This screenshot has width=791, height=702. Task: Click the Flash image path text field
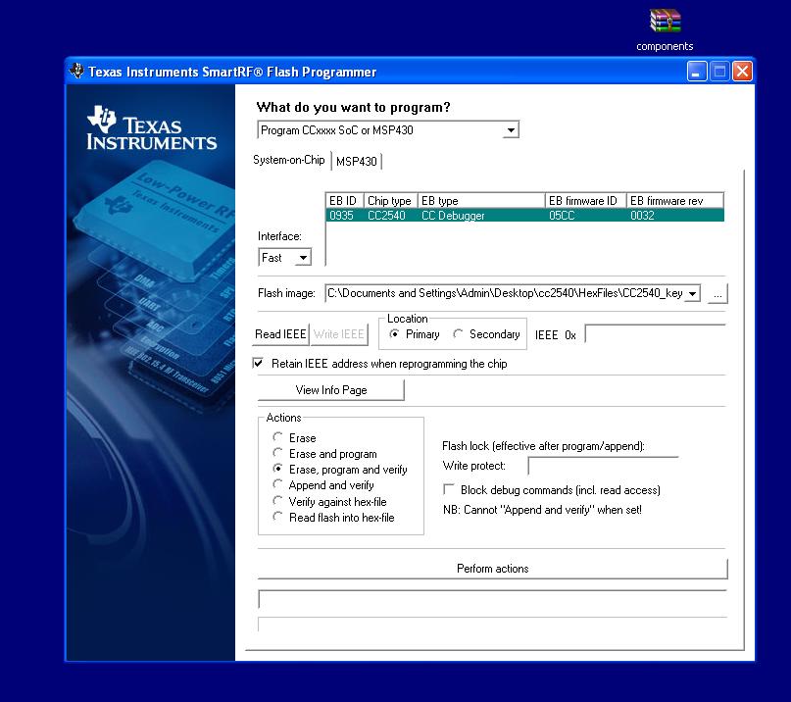[x=506, y=293]
